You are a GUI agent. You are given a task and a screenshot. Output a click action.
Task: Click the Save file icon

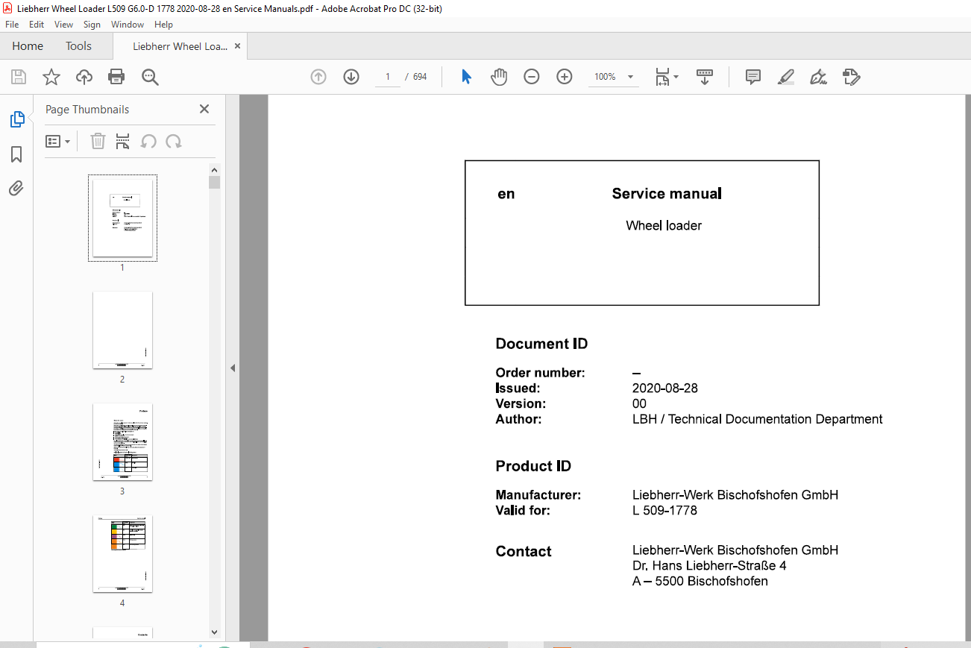(19, 77)
